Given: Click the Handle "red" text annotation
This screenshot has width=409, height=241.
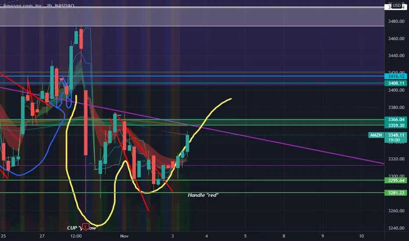Looking at the screenshot, I should point(203,195).
